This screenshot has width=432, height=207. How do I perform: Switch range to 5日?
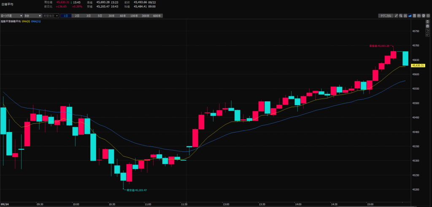click(100, 16)
